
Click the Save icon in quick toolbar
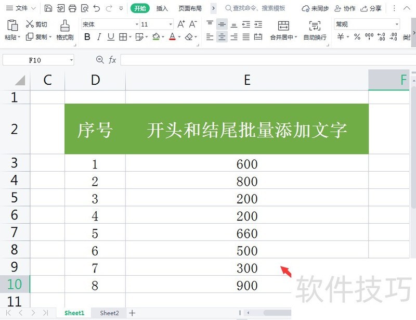click(x=48, y=8)
